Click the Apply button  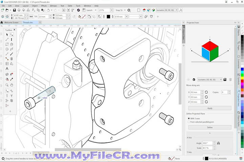(x=210, y=108)
